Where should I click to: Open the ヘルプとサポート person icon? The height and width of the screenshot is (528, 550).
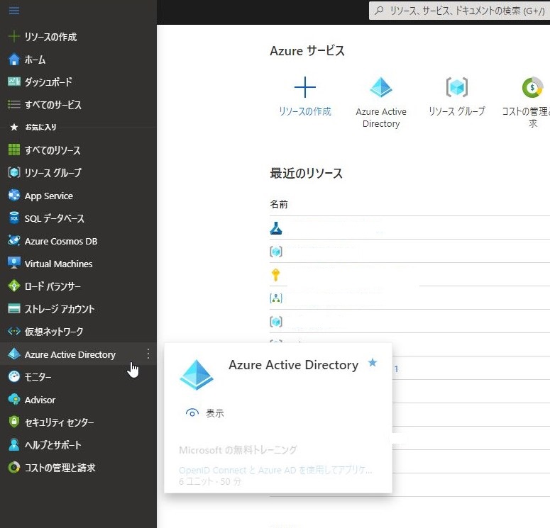tap(14, 444)
